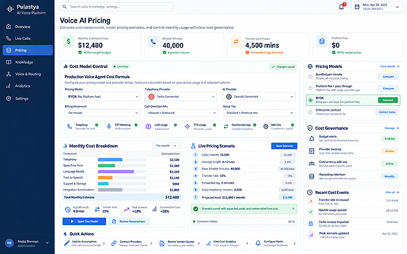Viewport: 407px width, 254px height.
Task: Click the Pulastya waveform logo
Action: [10, 9]
